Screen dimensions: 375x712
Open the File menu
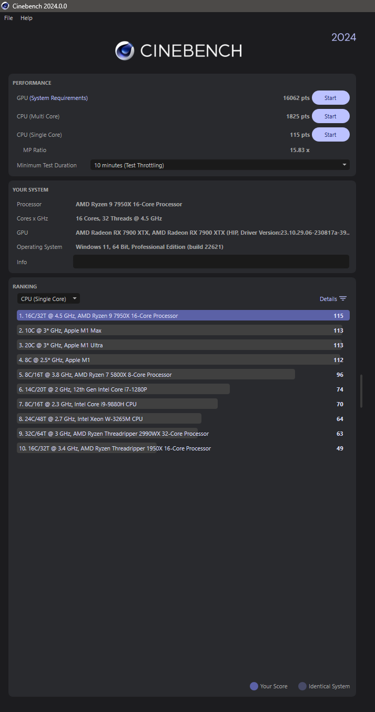(x=8, y=18)
